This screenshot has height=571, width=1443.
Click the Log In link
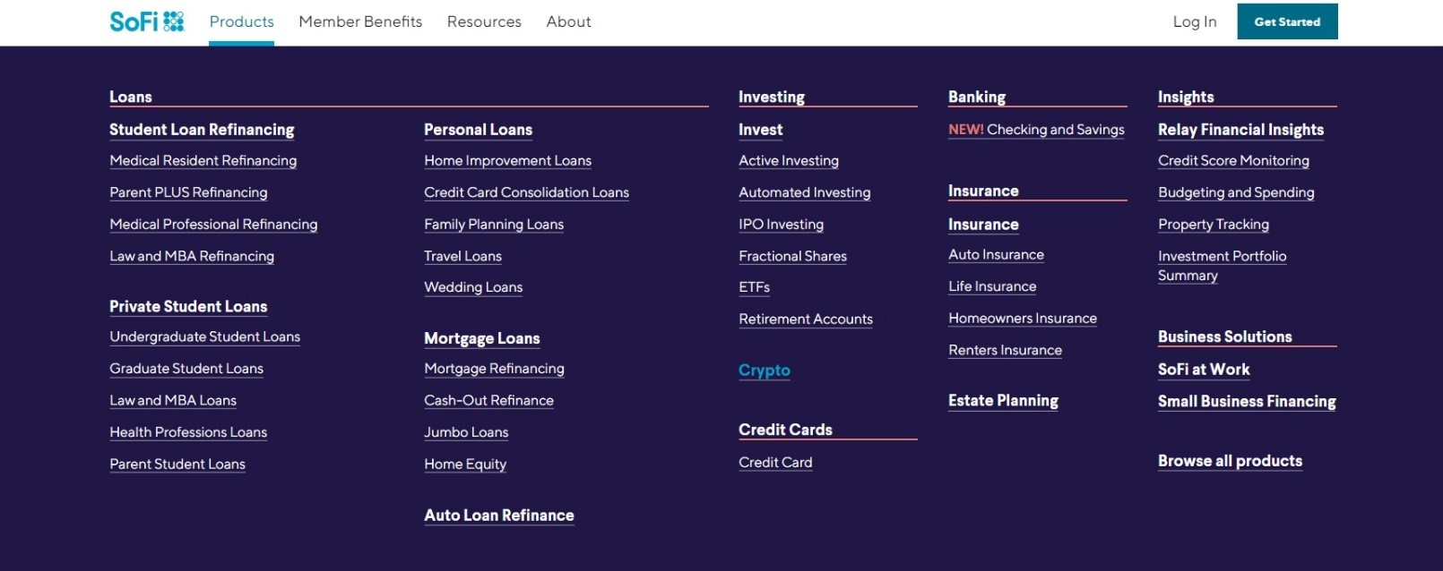[x=1194, y=21]
